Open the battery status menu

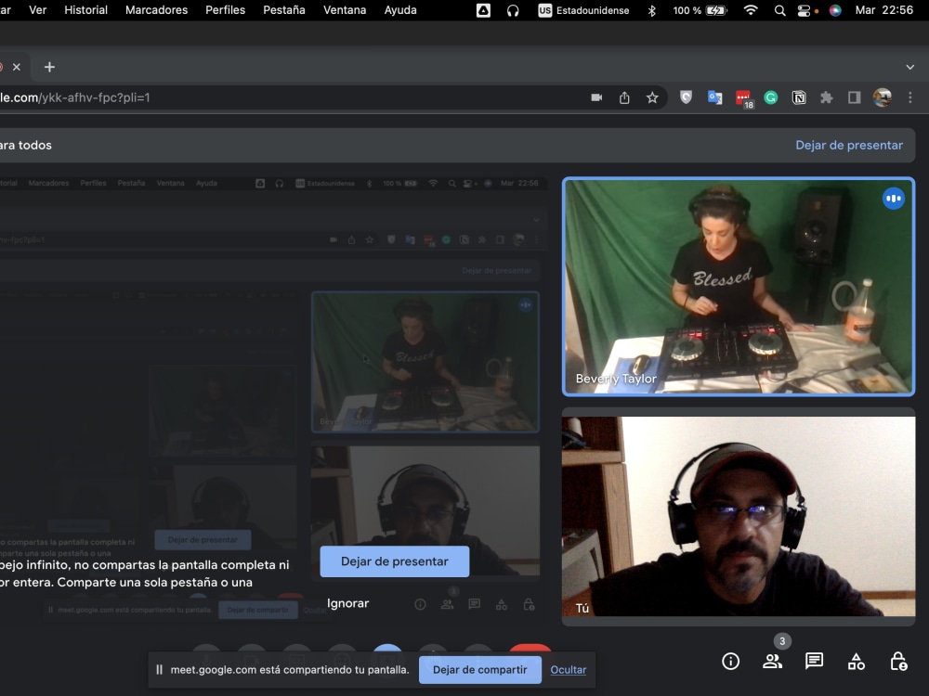click(700, 10)
